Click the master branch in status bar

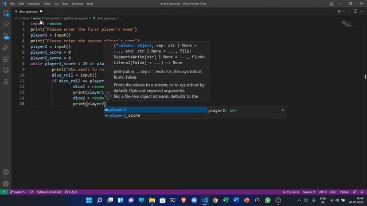click(x=18, y=192)
